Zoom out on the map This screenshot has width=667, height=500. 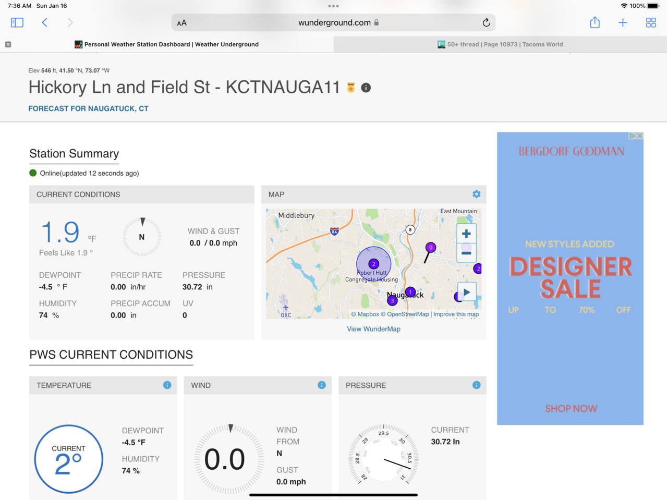click(x=466, y=253)
